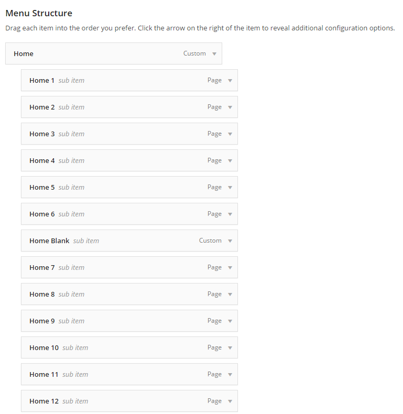Expand Home 12 sub item arrow
This screenshot has width=403, height=414.
pos(230,401)
